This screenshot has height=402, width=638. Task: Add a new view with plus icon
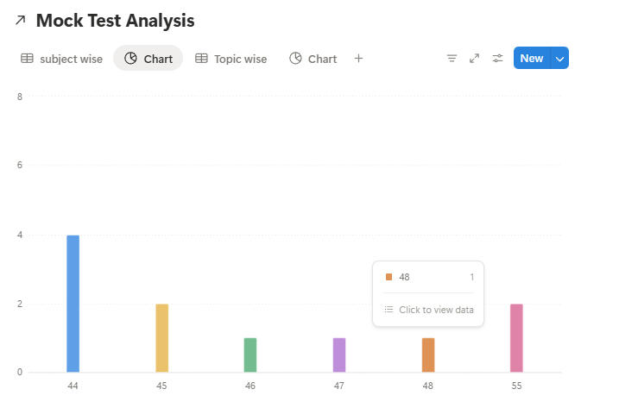pyautogui.click(x=359, y=59)
